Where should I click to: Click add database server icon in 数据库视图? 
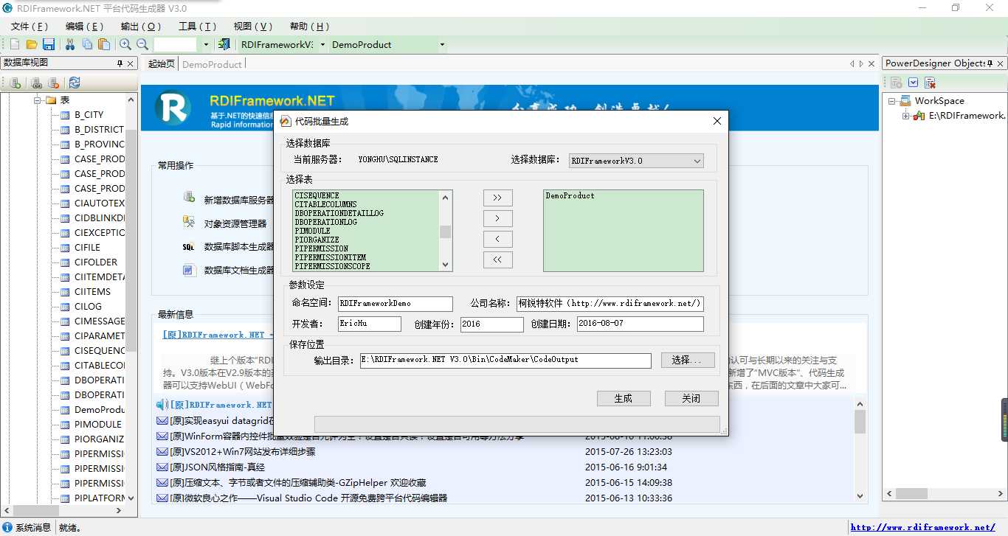pyautogui.click(x=15, y=83)
